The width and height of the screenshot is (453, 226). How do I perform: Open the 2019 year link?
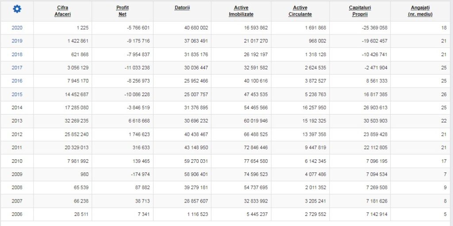17,41
